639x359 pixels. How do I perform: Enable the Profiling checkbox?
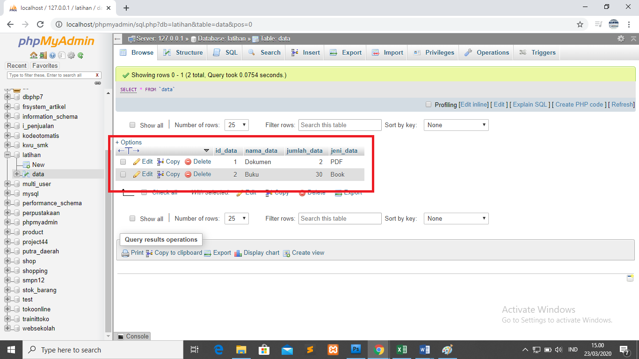coord(428,104)
